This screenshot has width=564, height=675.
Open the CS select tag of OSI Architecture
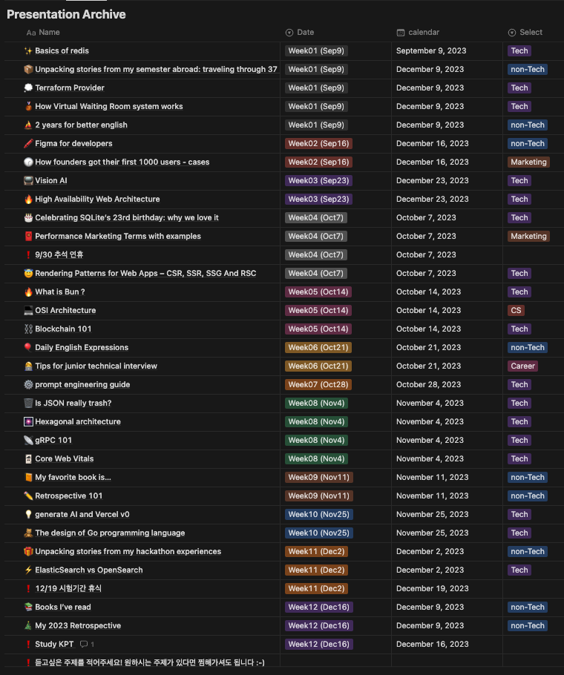516,310
